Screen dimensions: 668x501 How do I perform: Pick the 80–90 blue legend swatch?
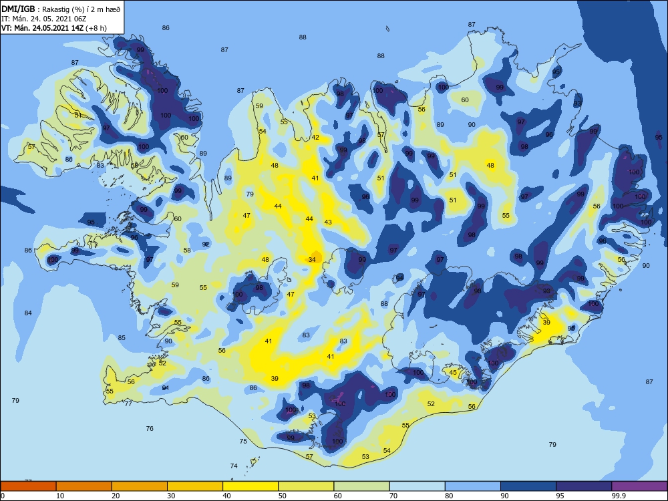[x=473, y=486]
